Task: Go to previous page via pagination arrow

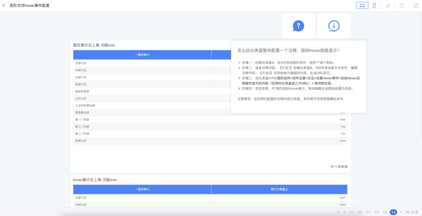Action: tap(338, 212)
